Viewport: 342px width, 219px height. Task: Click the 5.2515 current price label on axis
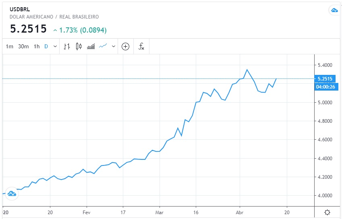tap(324, 79)
